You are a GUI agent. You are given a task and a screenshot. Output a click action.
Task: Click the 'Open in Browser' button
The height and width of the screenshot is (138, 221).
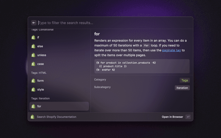pyautogui.click(x=172, y=117)
